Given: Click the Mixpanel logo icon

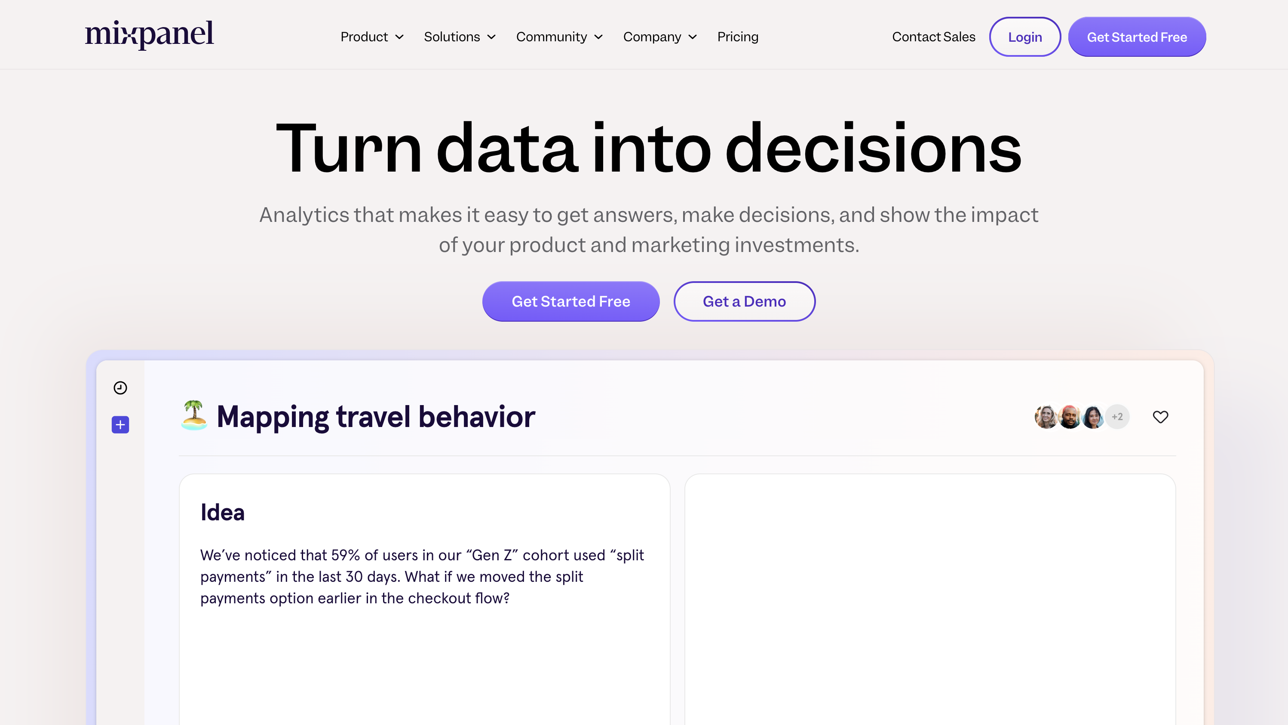Looking at the screenshot, I should click(149, 36).
